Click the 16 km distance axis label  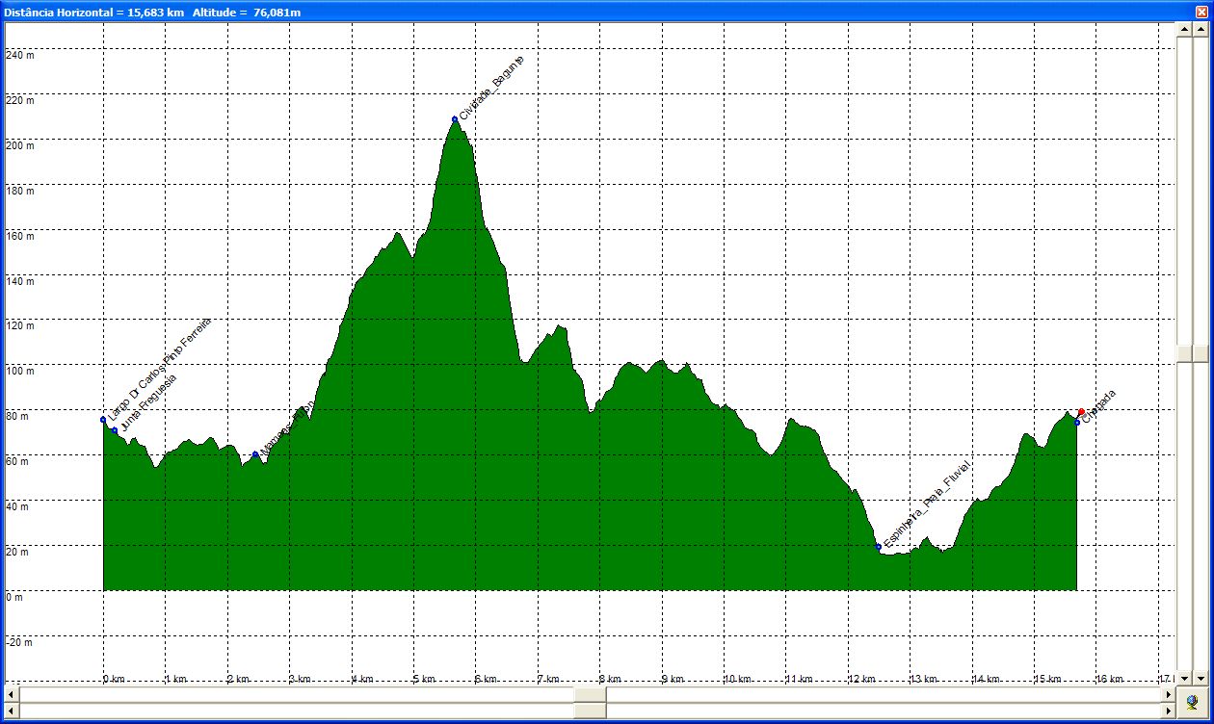click(1112, 679)
